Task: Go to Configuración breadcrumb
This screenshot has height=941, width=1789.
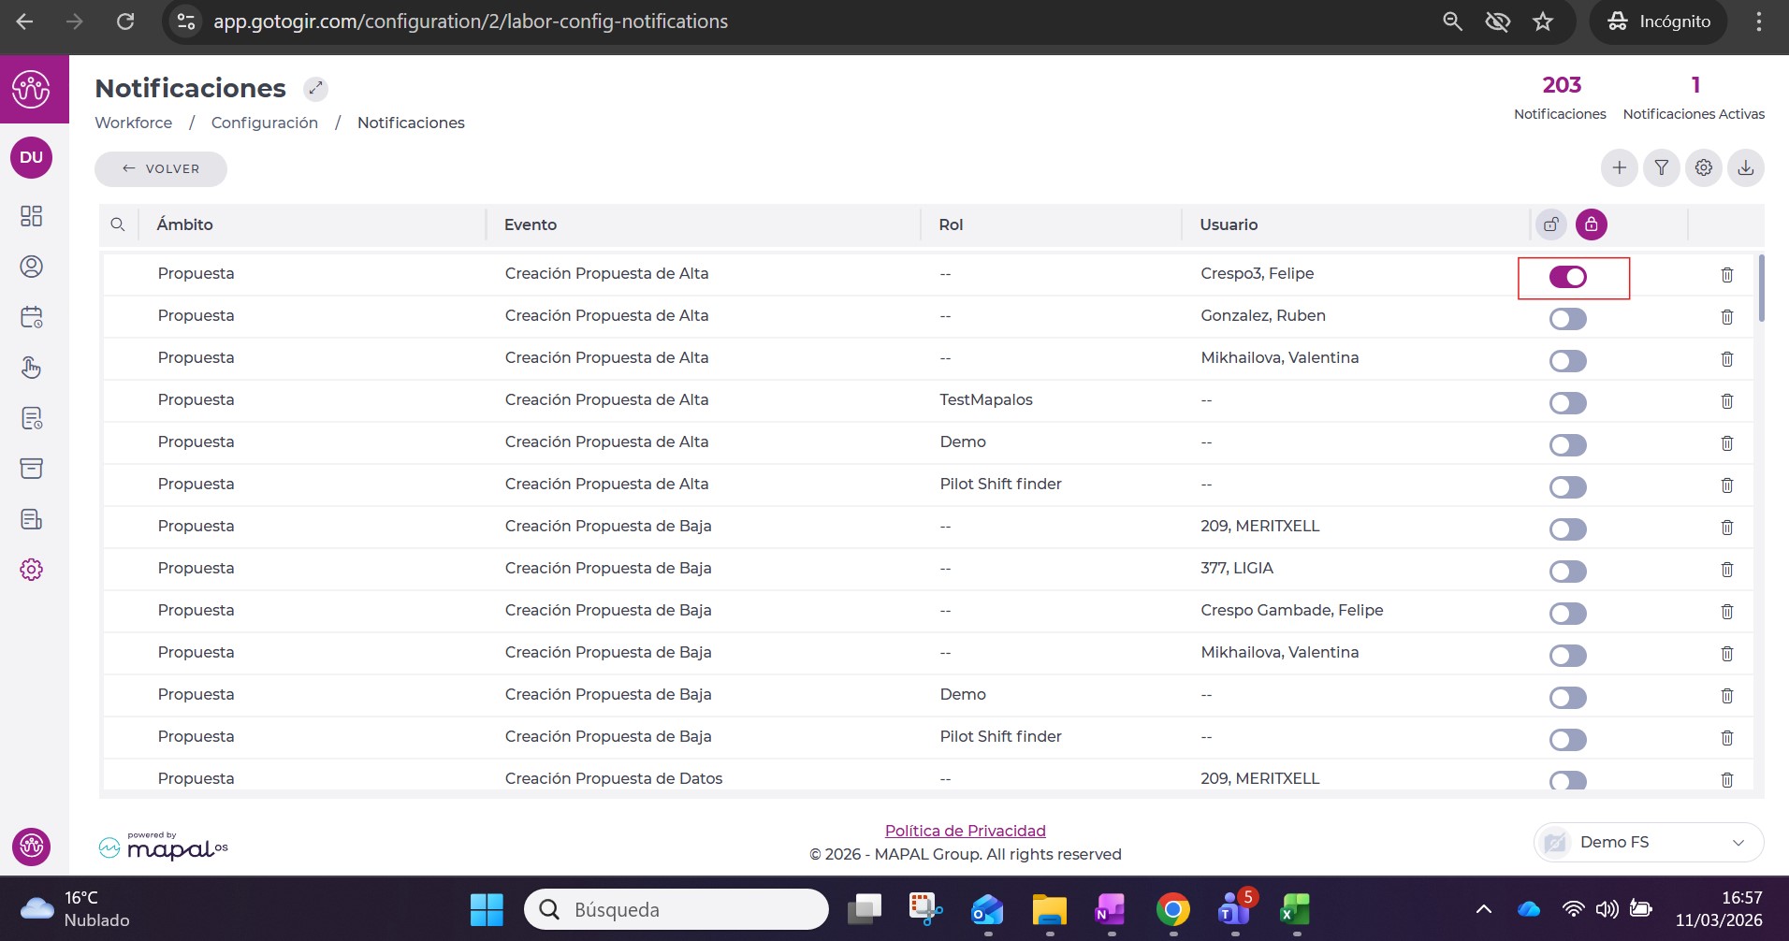Action: [265, 123]
